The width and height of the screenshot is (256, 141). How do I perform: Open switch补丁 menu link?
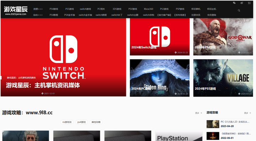pyautogui.click(x=117, y=15)
